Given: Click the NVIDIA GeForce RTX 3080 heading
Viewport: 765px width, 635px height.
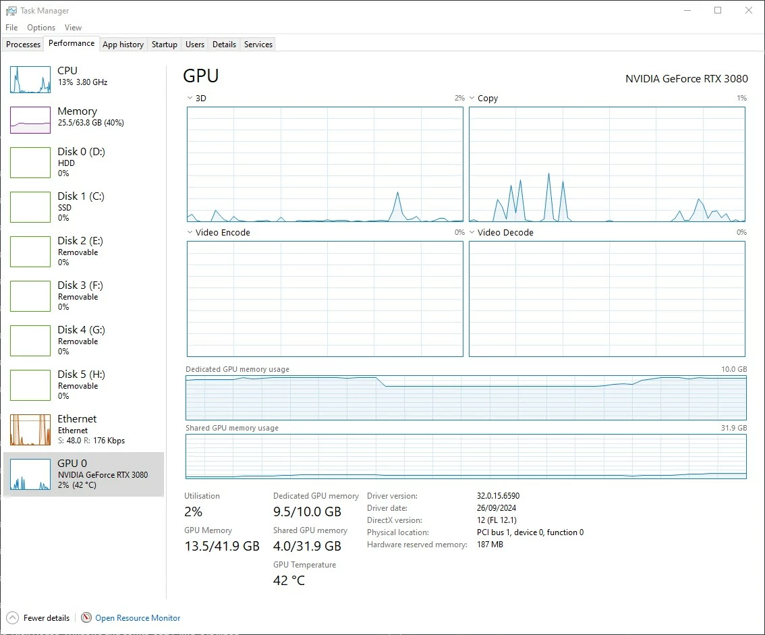Looking at the screenshot, I should pyautogui.click(x=687, y=78).
